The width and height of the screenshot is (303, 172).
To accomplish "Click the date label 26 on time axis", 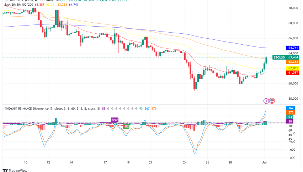I will tap(207, 162).
